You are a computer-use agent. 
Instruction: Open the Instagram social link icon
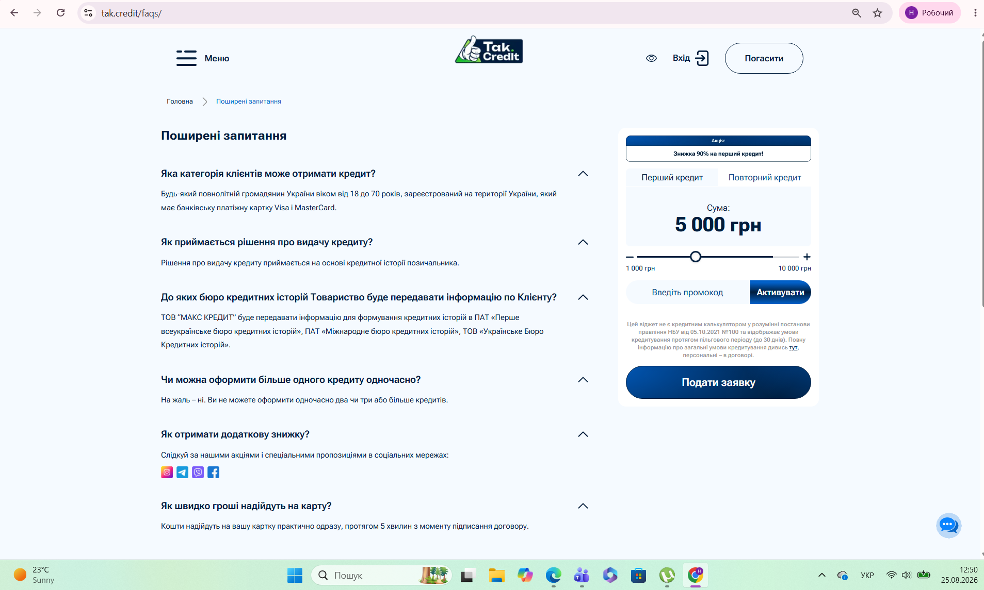pos(167,472)
